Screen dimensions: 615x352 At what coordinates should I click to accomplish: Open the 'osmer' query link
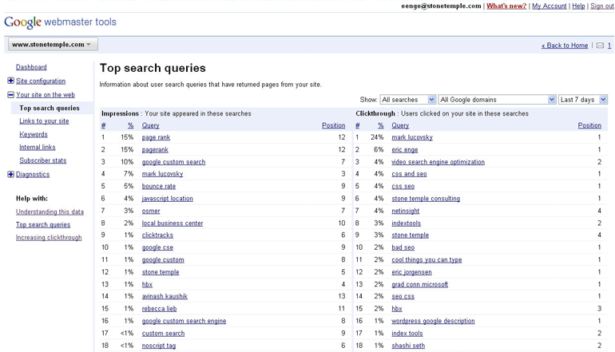[151, 211]
